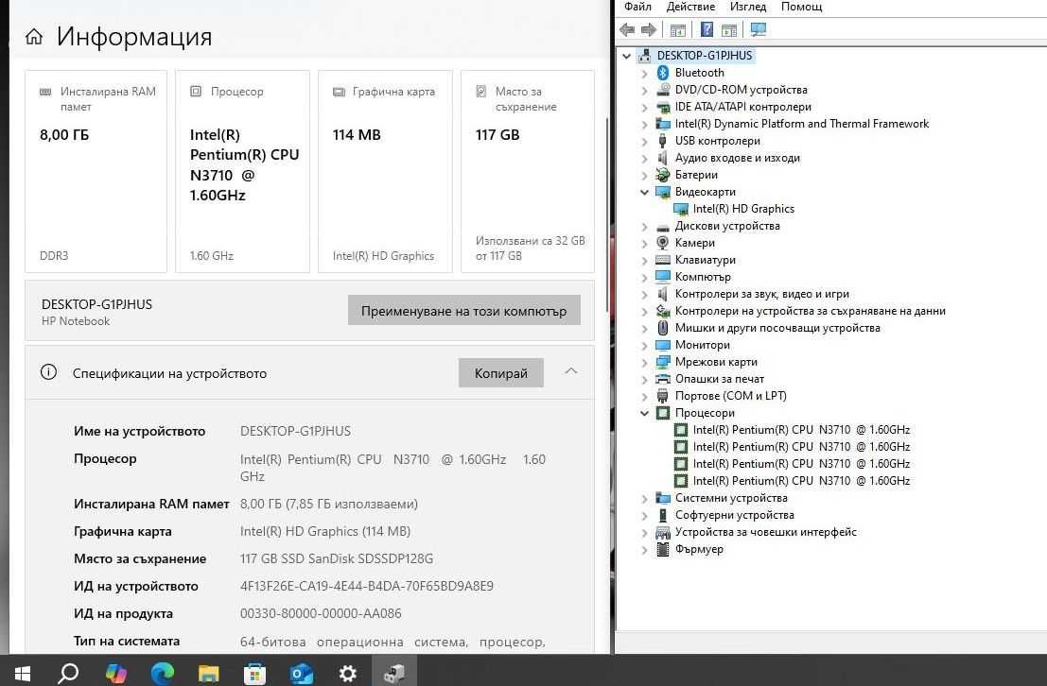
Task: Click the USB контролери plug icon
Action: point(662,141)
